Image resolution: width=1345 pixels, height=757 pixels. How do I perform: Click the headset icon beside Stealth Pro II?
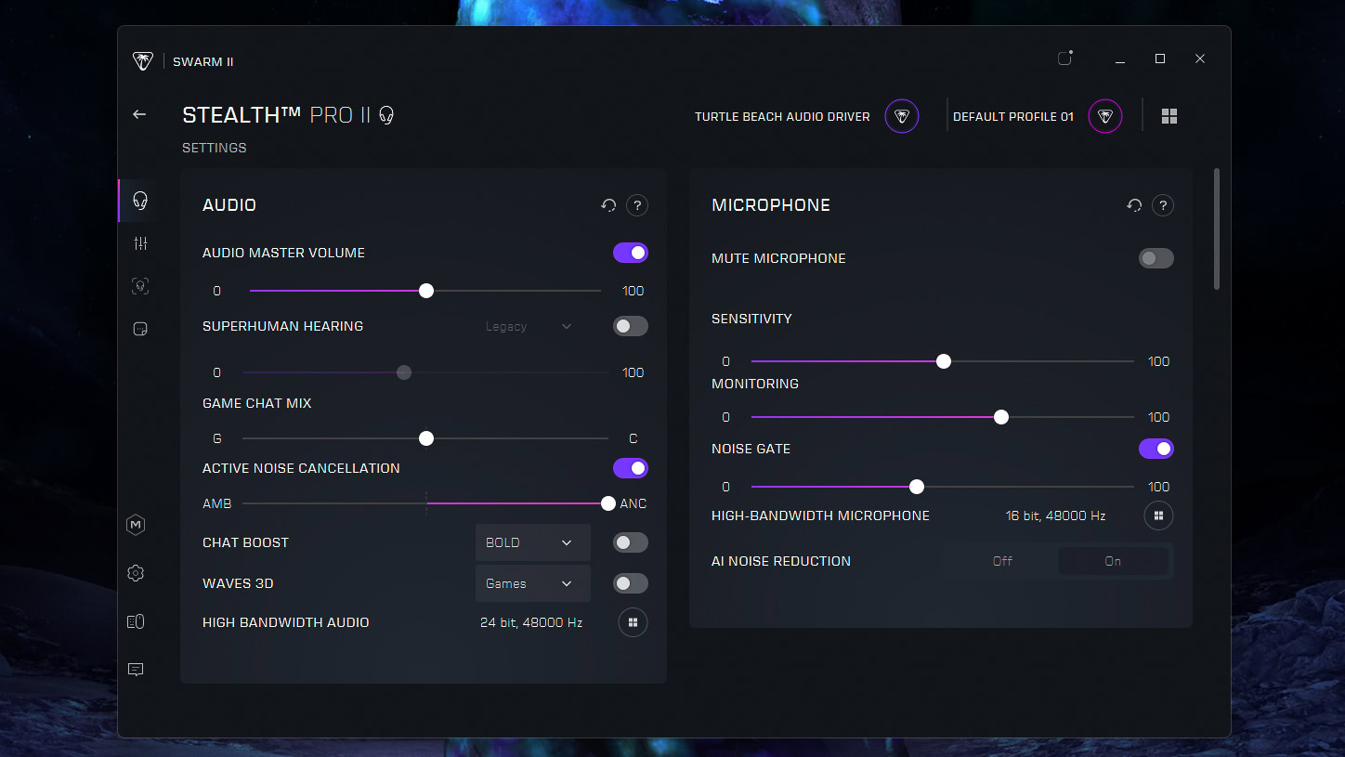click(386, 115)
